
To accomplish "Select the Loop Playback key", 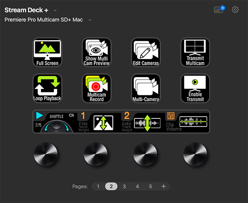I will coord(47,88).
